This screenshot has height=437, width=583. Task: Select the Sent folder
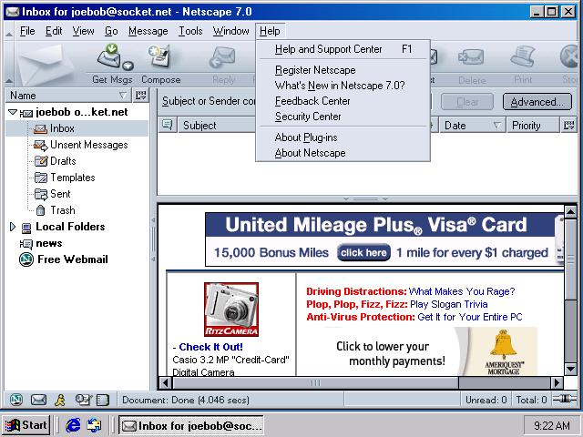(x=52, y=194)
